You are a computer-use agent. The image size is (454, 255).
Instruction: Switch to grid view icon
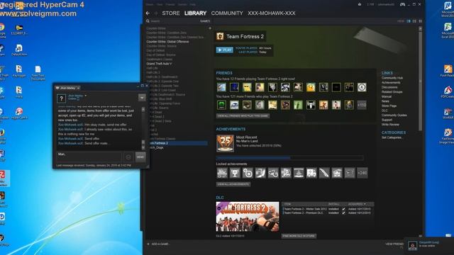tap(421, 21)
